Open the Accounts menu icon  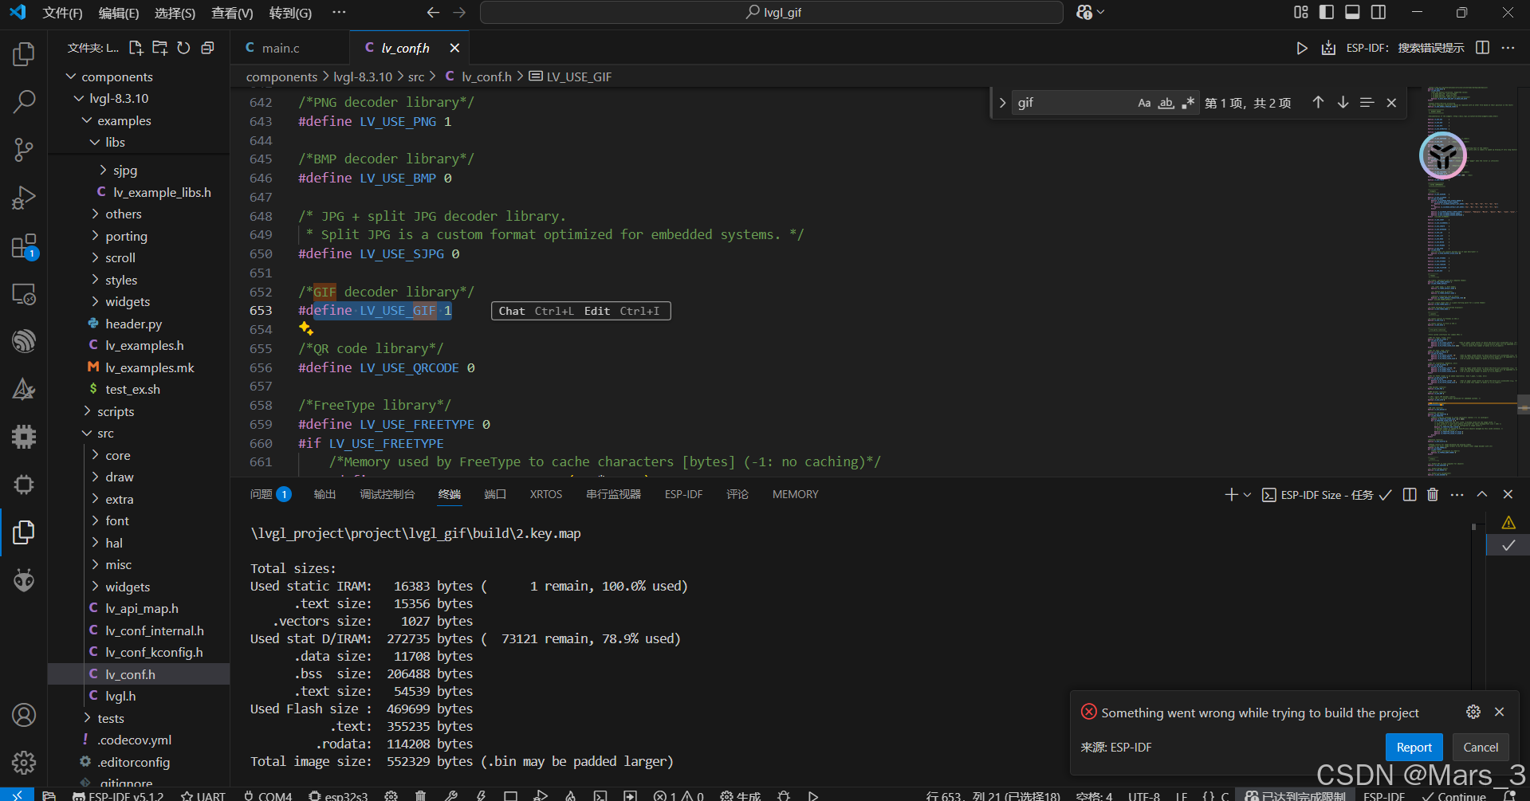(24, 715)
